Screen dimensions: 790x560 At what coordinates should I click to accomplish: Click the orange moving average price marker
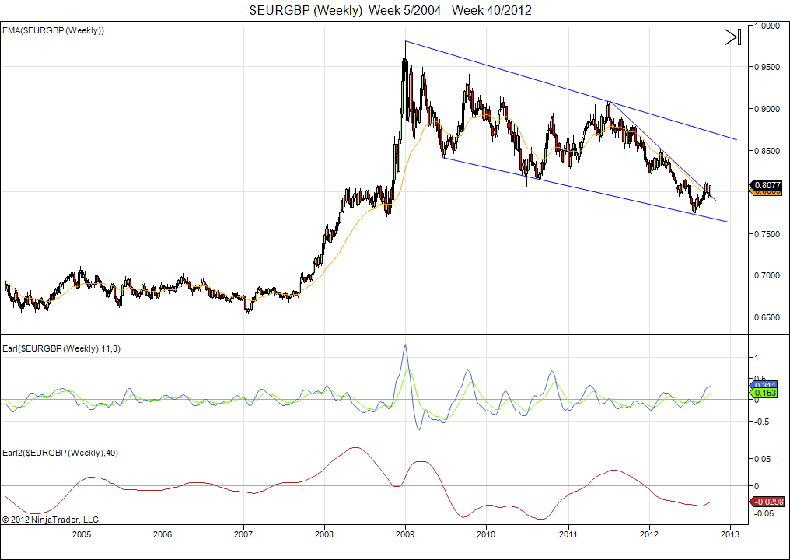[x=768, y=193]
